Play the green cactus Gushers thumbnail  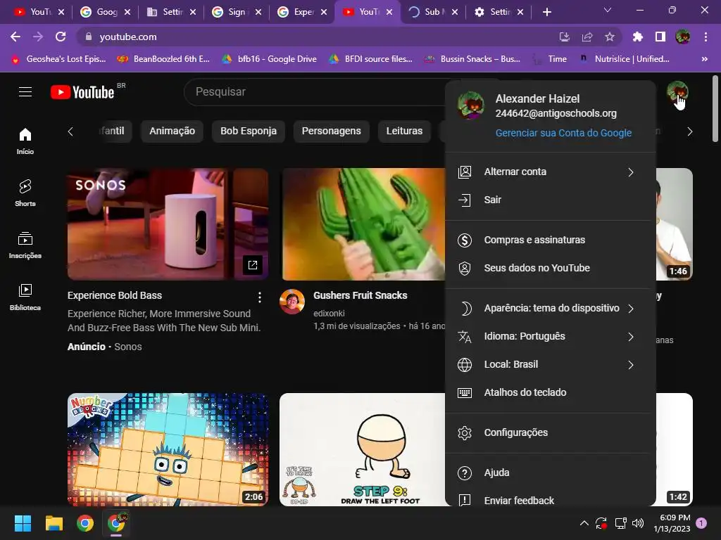tap(363, 224)
